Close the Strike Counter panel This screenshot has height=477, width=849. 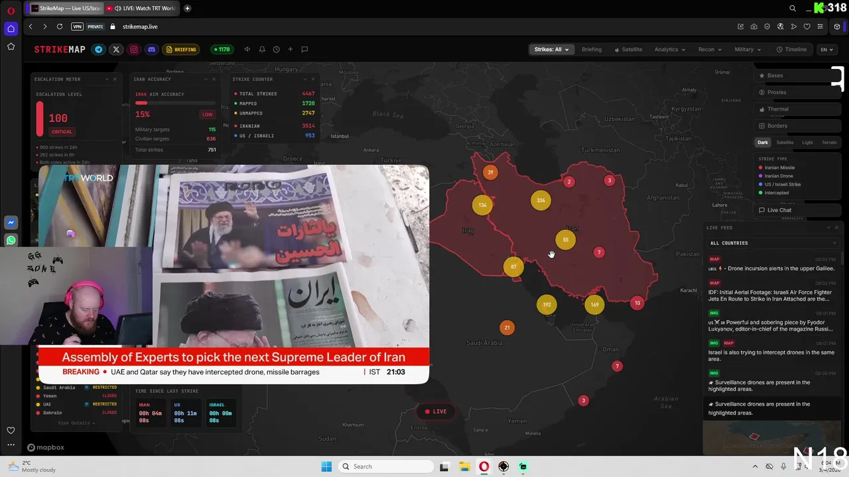(313, 79)
